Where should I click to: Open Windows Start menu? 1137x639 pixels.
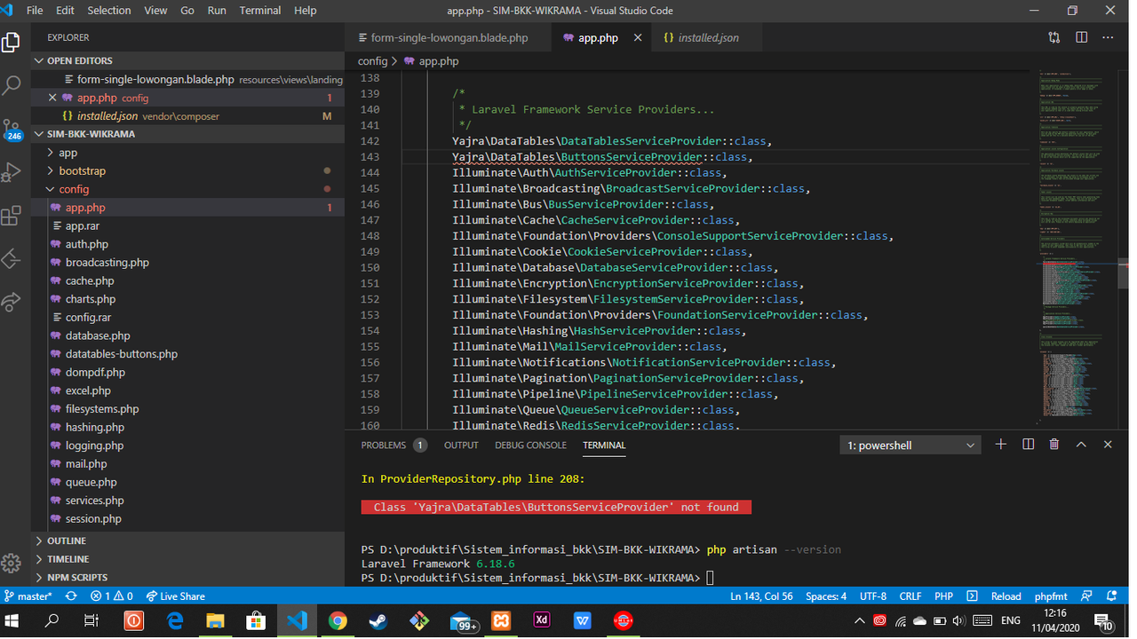13,621
